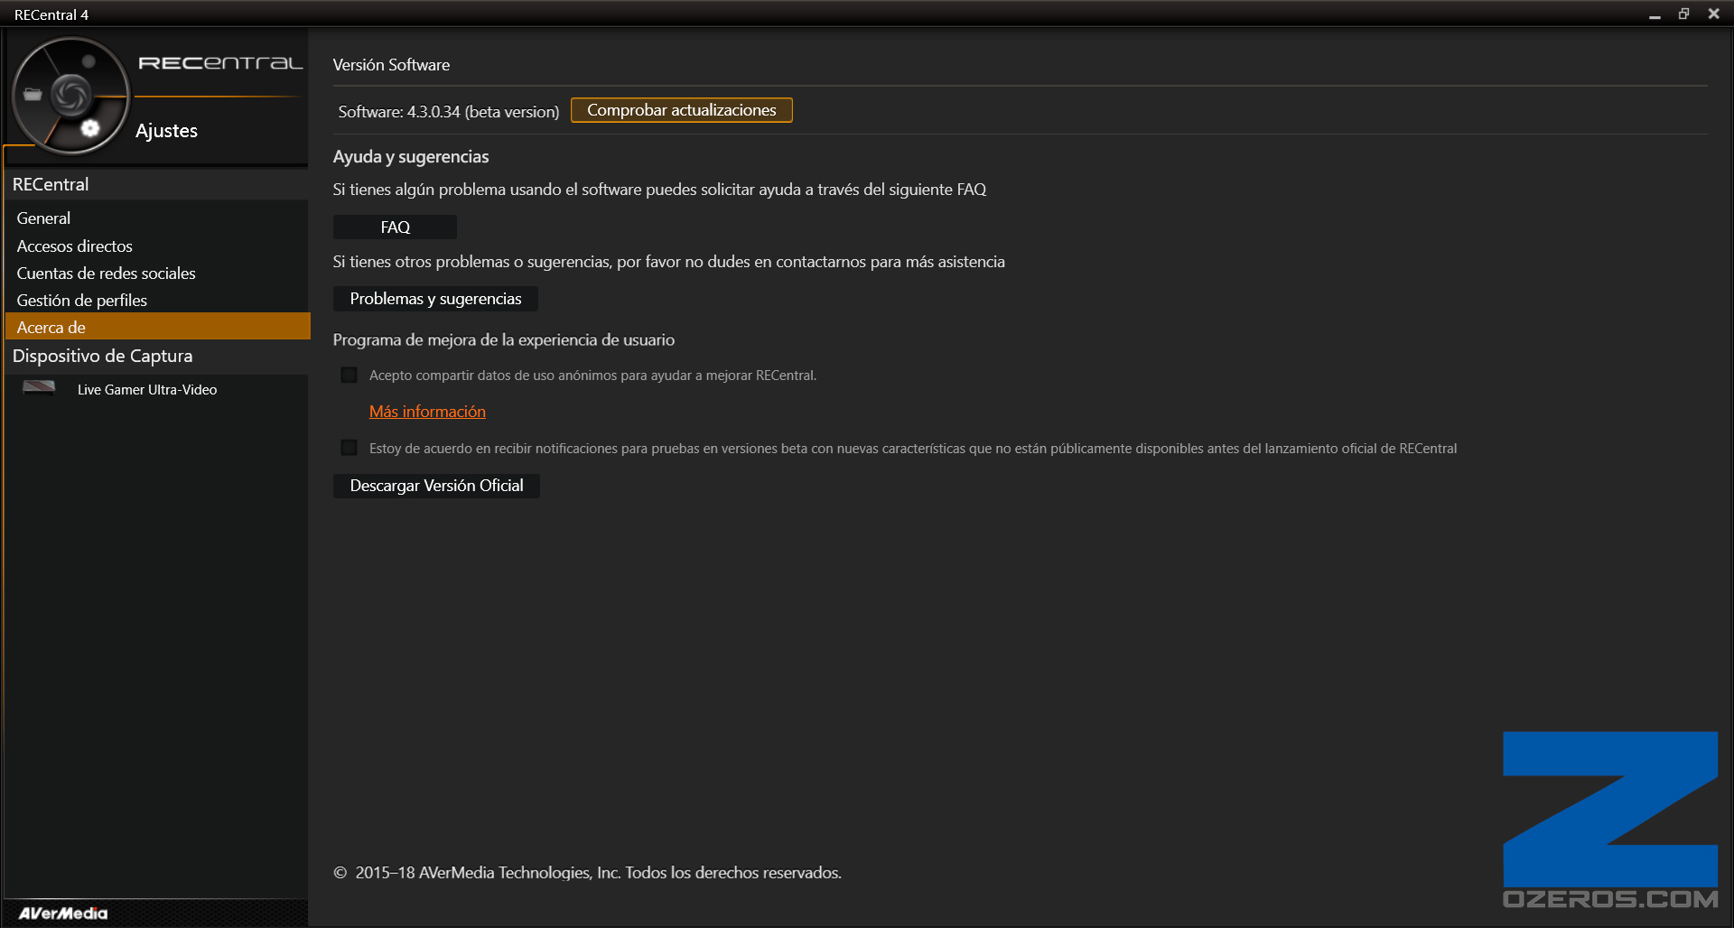Minimize the RECentral 4 window
1734x928 pixels.
pyautogui.click(x=1655, y=14)
